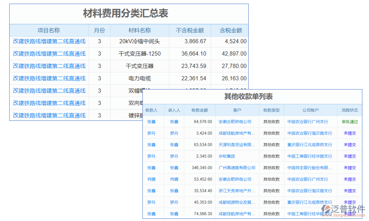The image size is (369, 221).
Task: Click the 项目名称 column header
Action: [49, 30]
